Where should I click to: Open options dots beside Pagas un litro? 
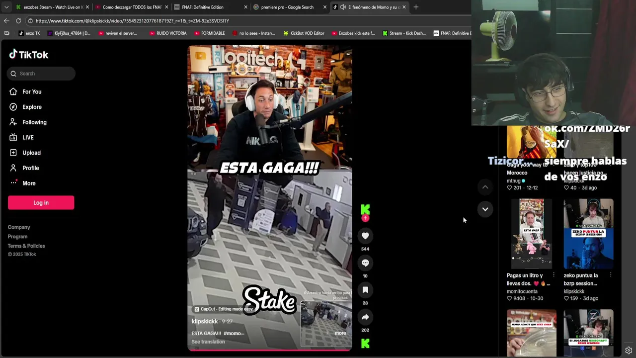[554, 275]
